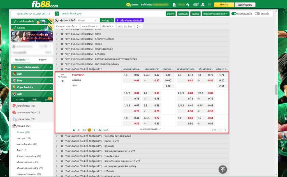Open the checklist icon in header

point(210,5)
